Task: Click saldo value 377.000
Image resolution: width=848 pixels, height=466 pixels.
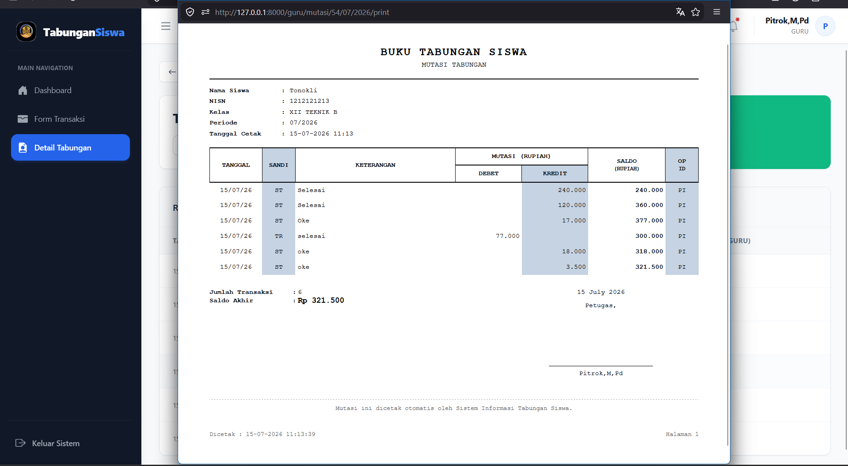Action: (649, 221)
